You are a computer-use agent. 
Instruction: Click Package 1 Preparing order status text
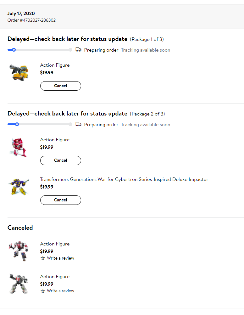(101, 50)
